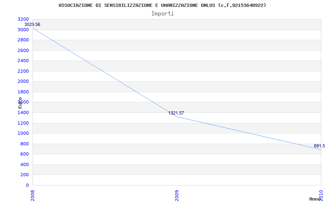Click the 200 y-axis tick label
Viewport: 325px width, 203px height.
[25, 175]
